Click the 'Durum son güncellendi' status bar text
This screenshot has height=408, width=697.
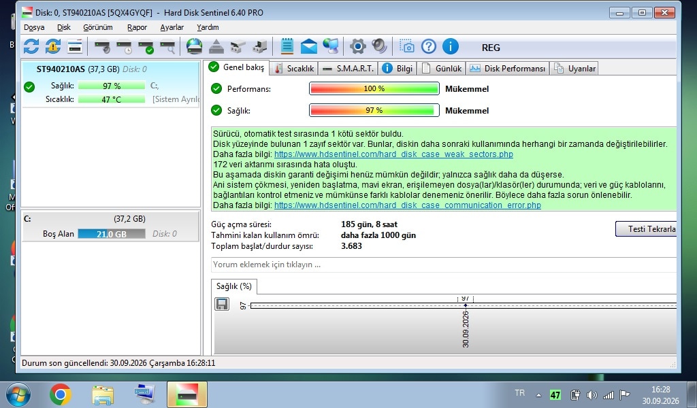pyautogui.click(x=118, y=363)
